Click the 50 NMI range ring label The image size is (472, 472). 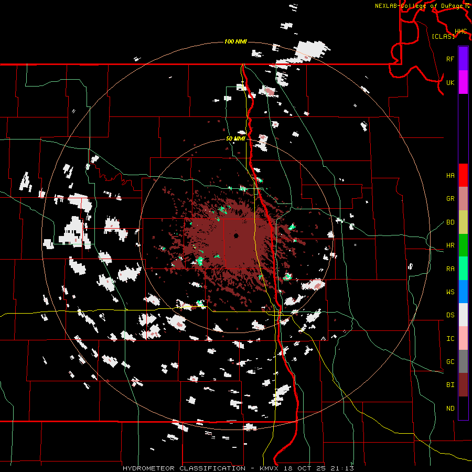coord(235,138)
